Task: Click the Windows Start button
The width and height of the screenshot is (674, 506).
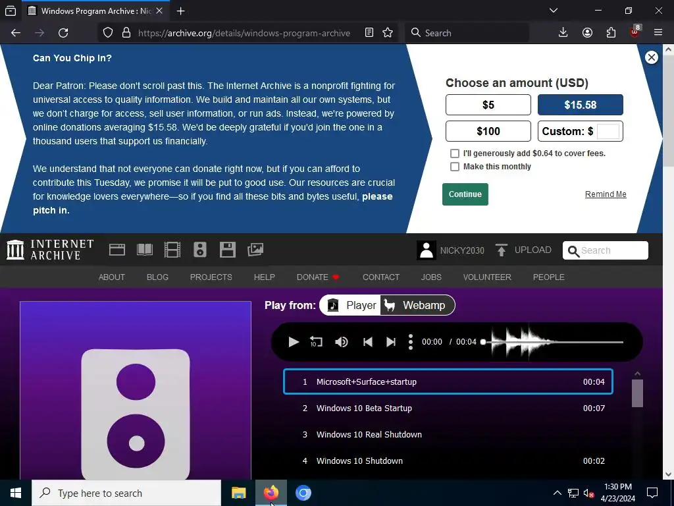Action: pos(16,493)
